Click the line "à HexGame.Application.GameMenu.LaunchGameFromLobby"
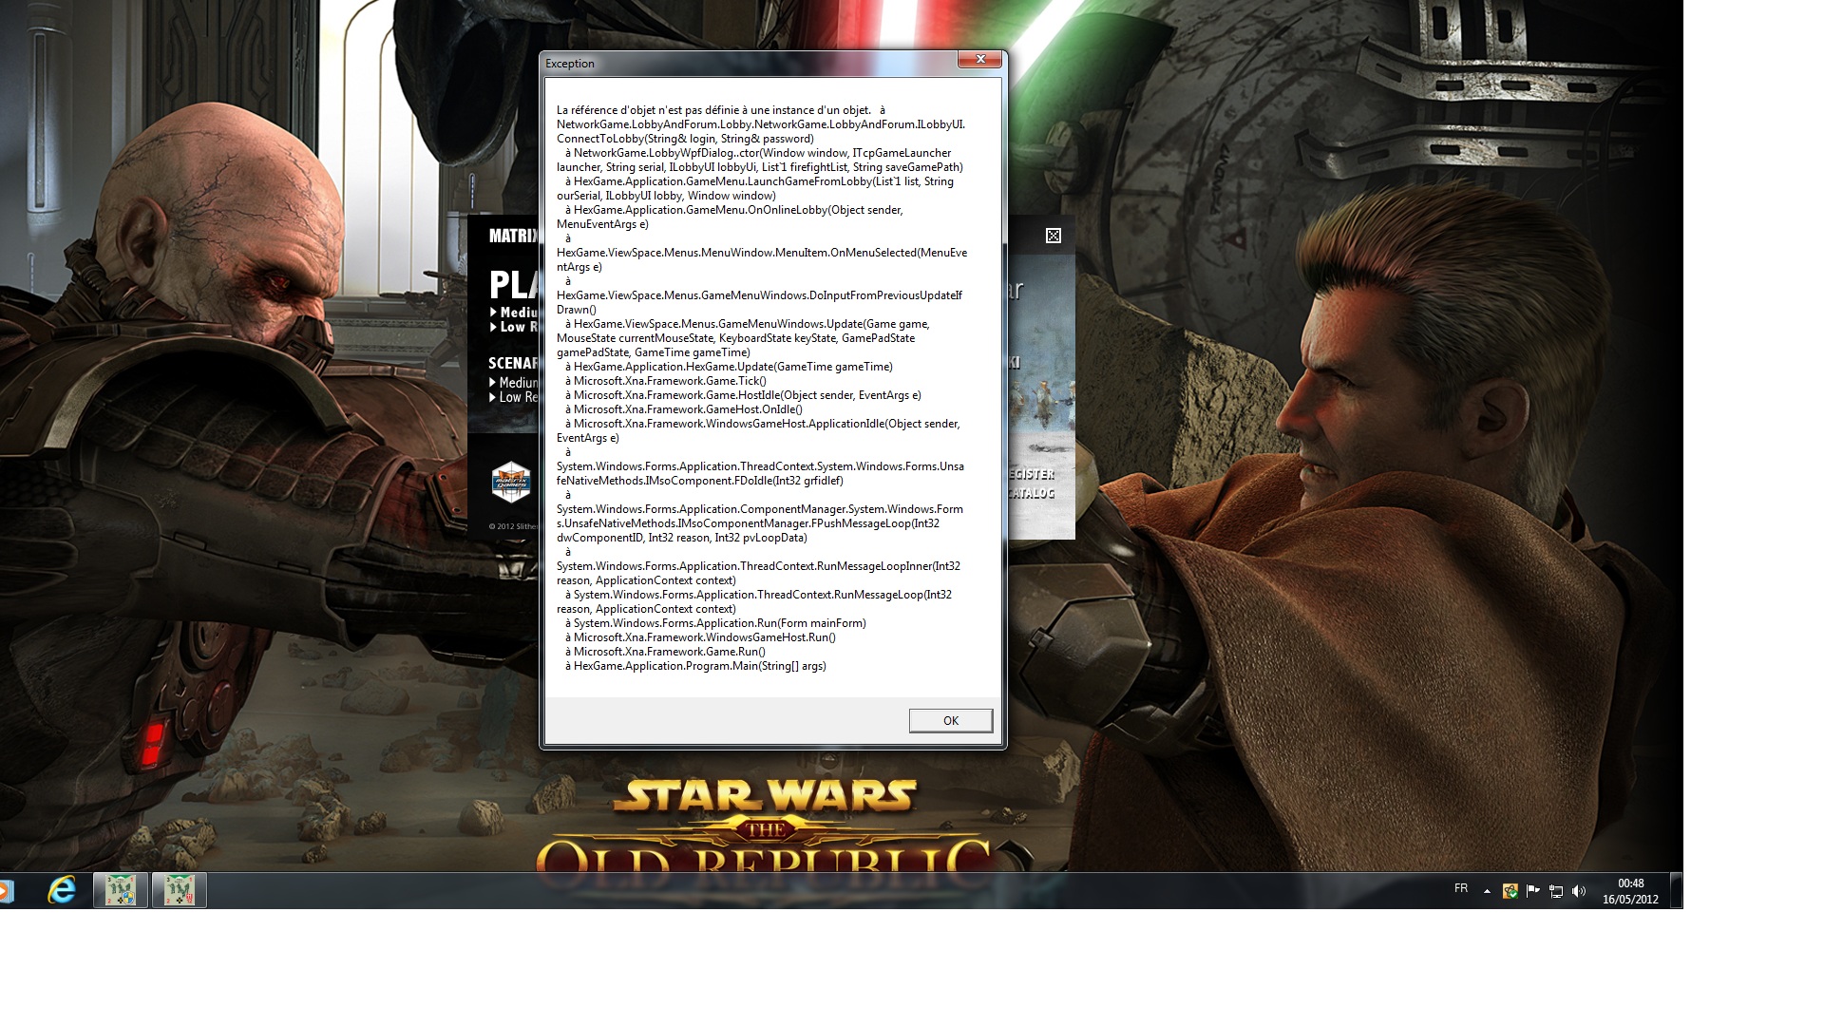Viewport: 1824px width, 1026px height. click(x=759, y=181)
